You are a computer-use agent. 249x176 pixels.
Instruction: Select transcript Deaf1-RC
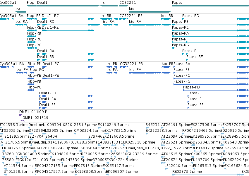pyautogui.click(x=68, y=19)
